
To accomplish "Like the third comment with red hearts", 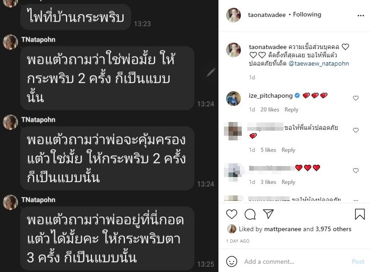I will [356, 170].
